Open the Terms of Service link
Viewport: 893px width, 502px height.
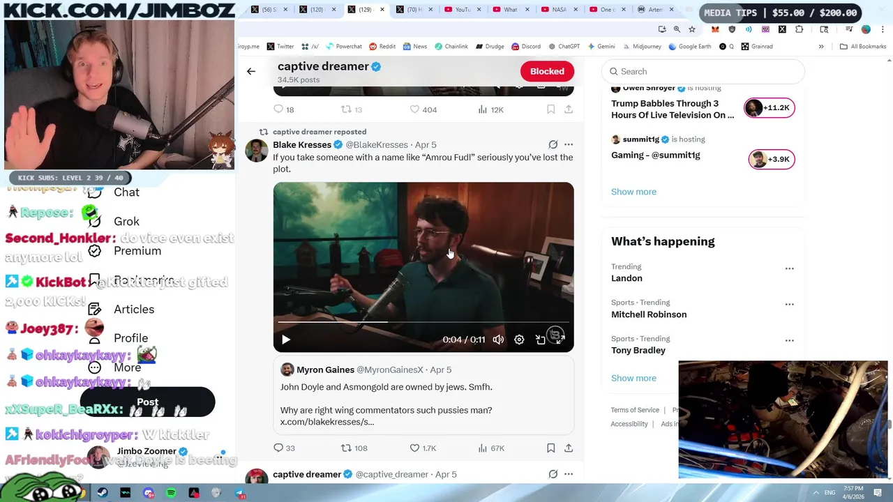click(x=635, y=410)
